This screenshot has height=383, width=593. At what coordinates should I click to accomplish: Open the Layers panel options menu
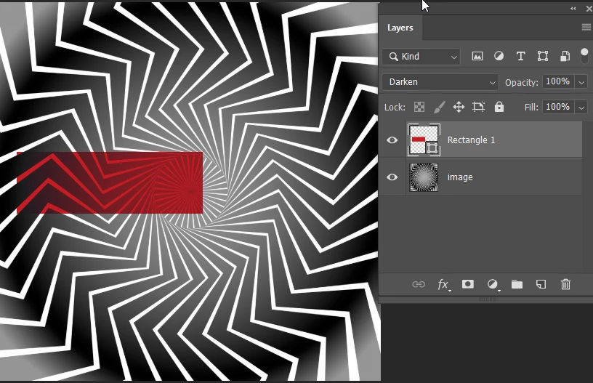point(586,27)
